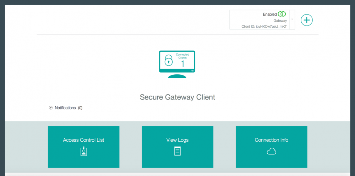Click the logs document icon
The height and width of the screenshot is (176, 355).
click(177, 151)
